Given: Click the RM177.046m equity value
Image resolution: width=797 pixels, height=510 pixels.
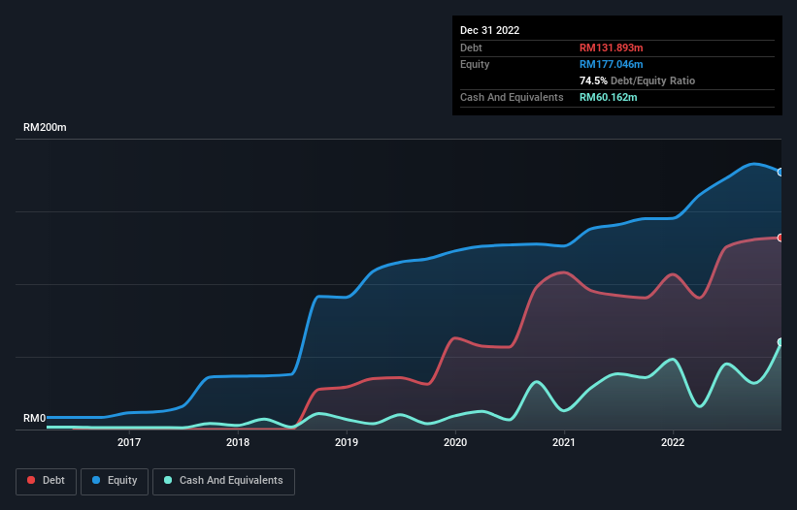Looking at the screenshot, I should (x=612, y=64).
